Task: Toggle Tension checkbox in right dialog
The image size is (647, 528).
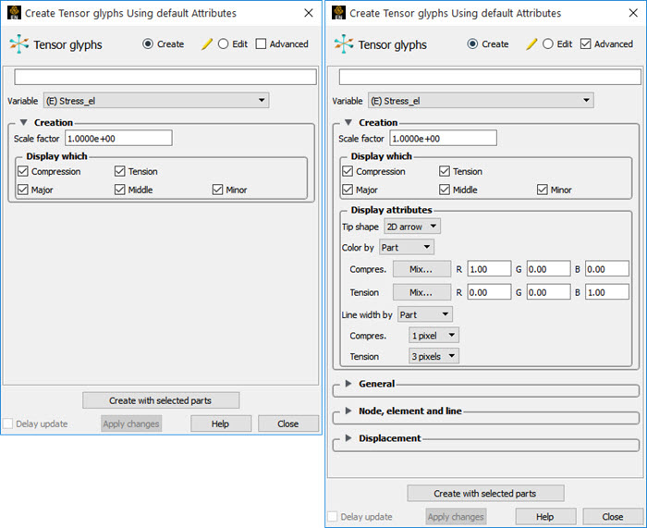Action: [x=445, y=171]
